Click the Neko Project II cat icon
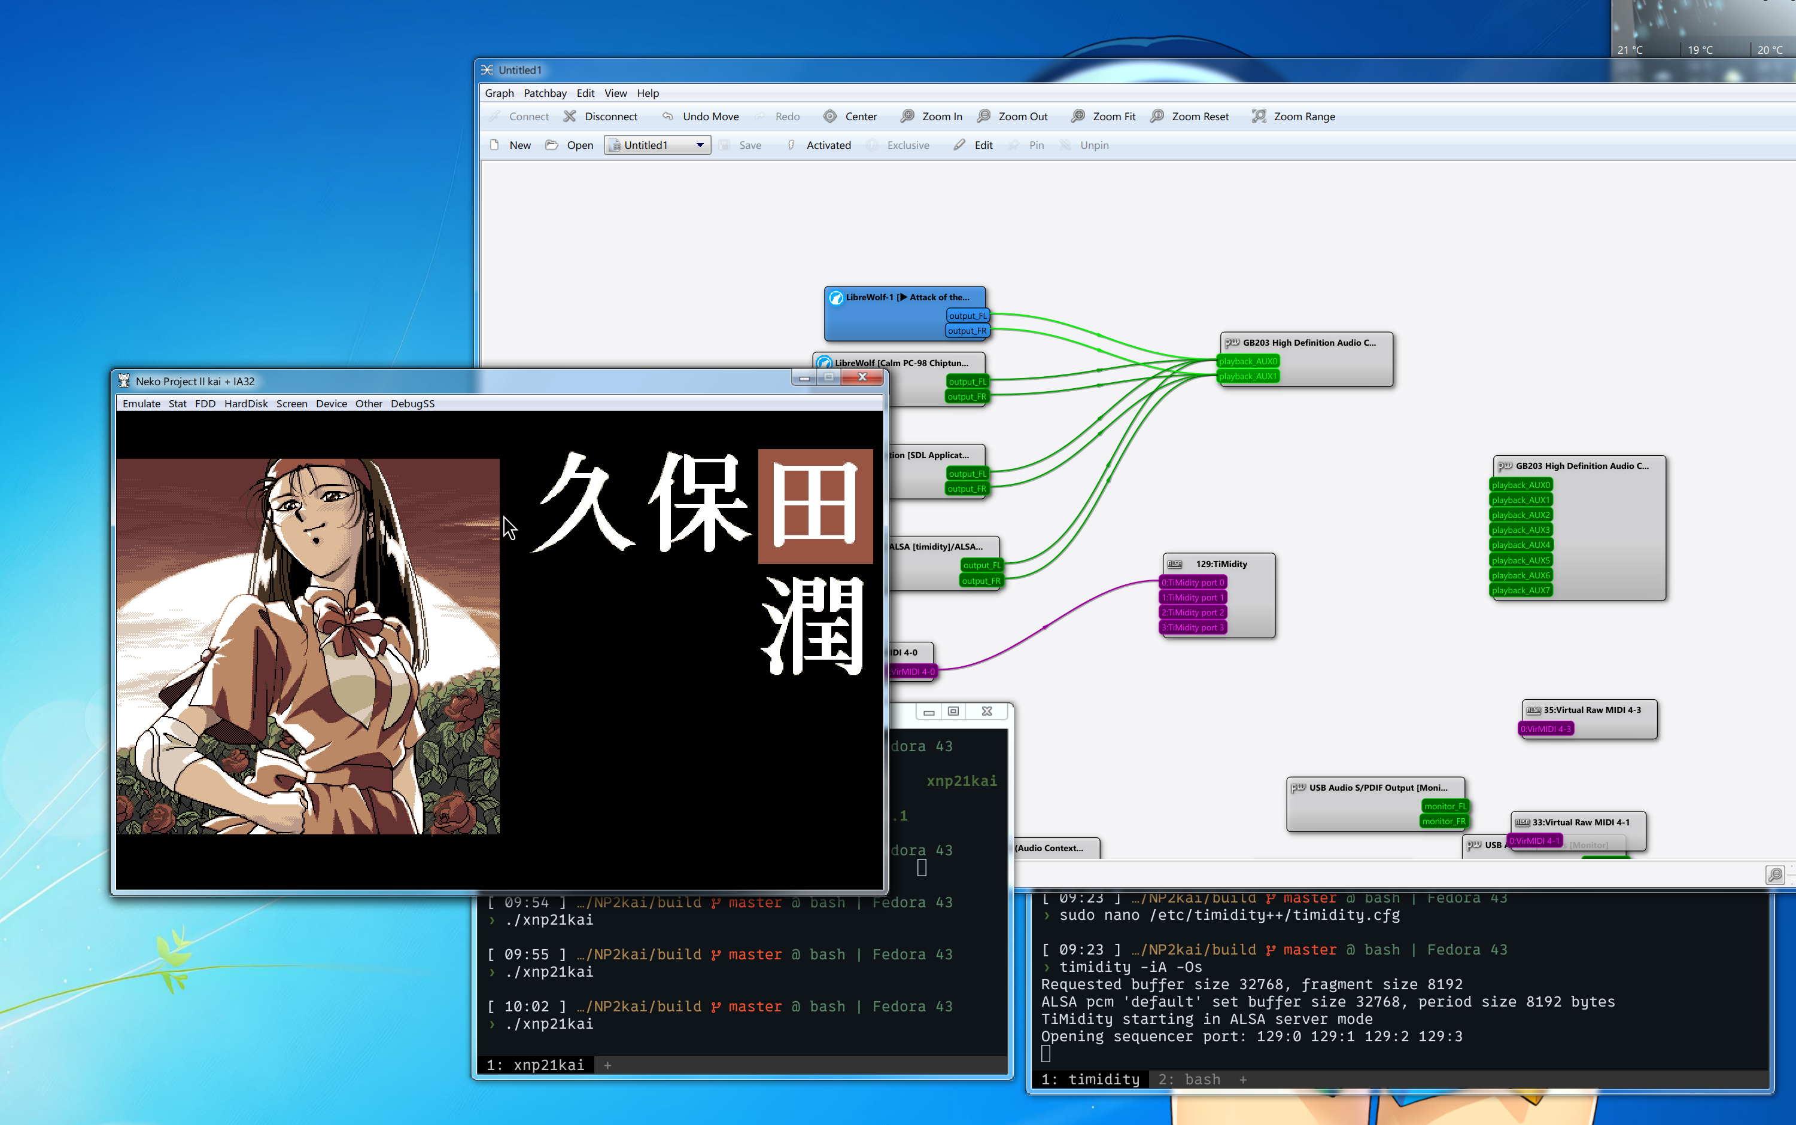This screenshot has width=1796, height=1125. tap(123, 381)
